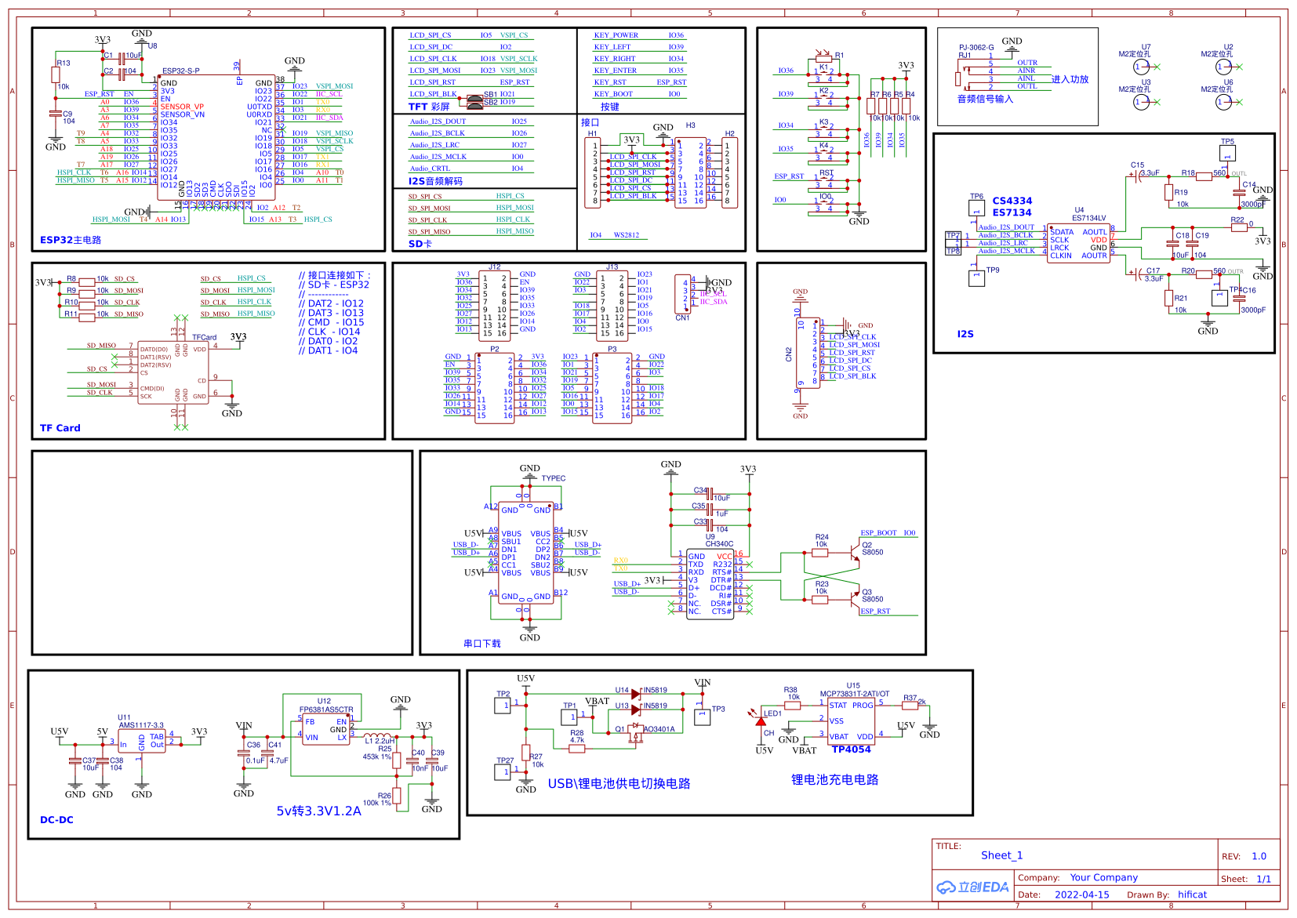Select the 'ESP32-S-P' module name
The width and height of the screenshot is (1297, 918).
coord(181,71)
